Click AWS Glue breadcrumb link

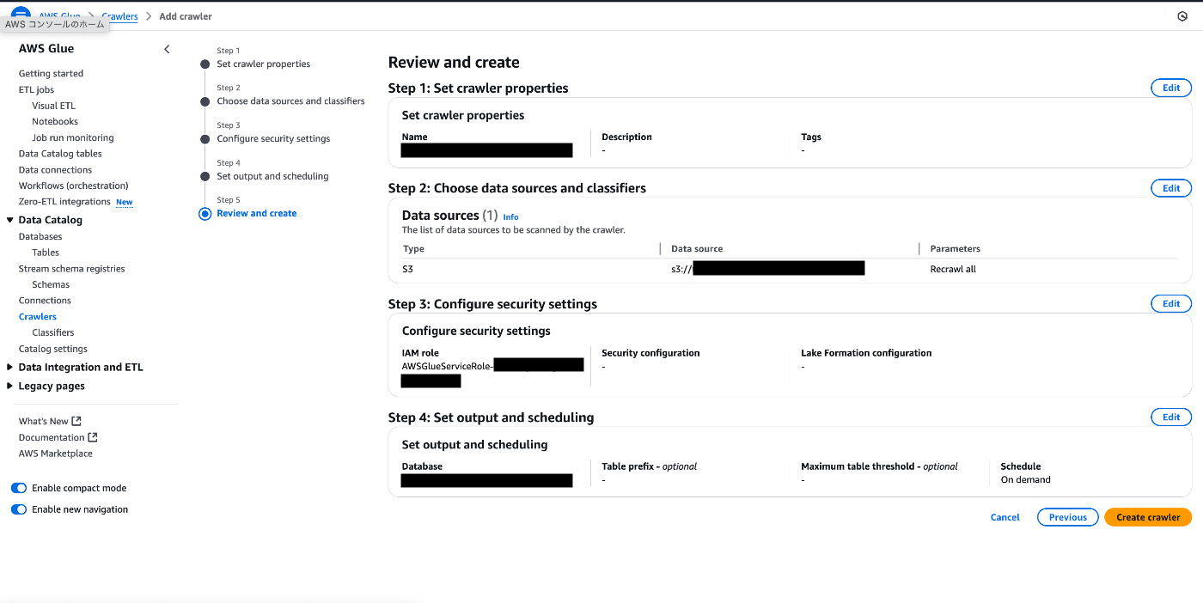tap(59, 16)
